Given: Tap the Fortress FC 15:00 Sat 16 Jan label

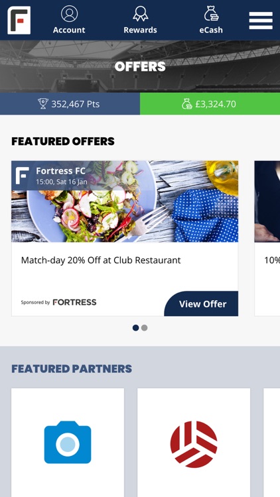Looking at the screenshot, I should (x=61, y=176).
